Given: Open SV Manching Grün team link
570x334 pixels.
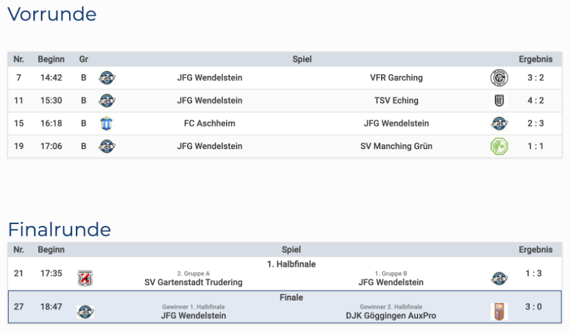Looking at the screenshot, I should pos(396,146).
